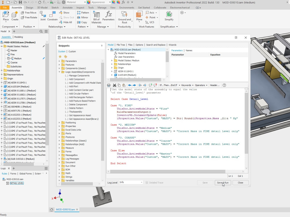Open the Bill of Materials tool

97,16
